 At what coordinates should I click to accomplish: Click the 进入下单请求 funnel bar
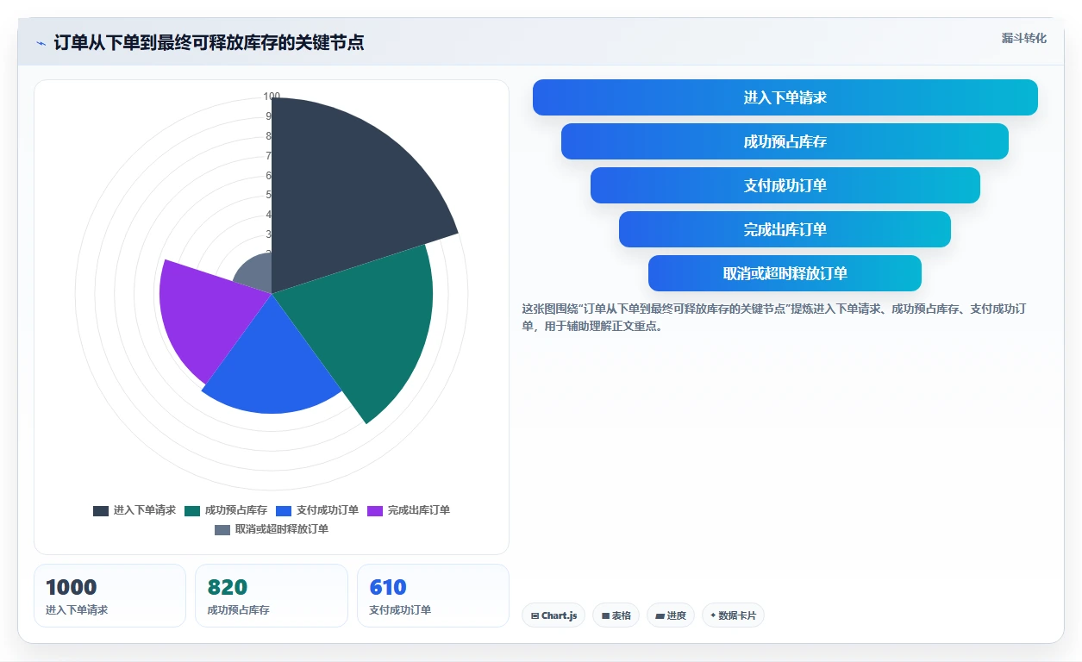(785, 97)
